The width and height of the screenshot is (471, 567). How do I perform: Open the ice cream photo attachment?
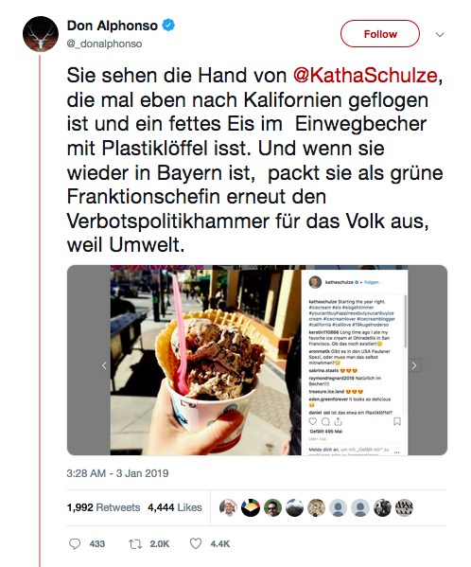(x=257, y=360)
